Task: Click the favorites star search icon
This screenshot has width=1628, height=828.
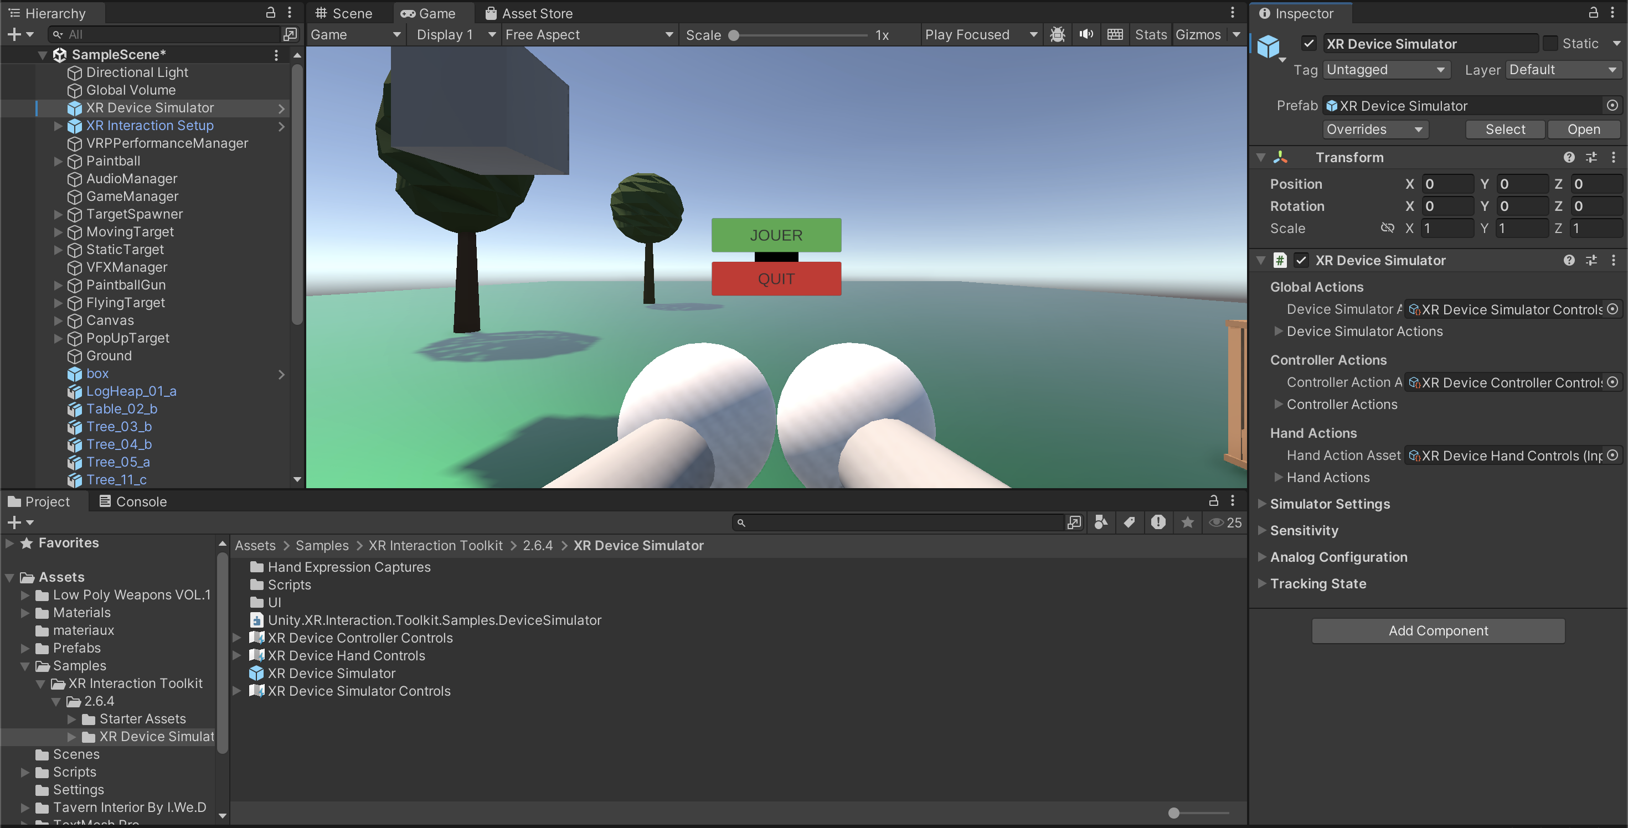Action: point(1188,522)
